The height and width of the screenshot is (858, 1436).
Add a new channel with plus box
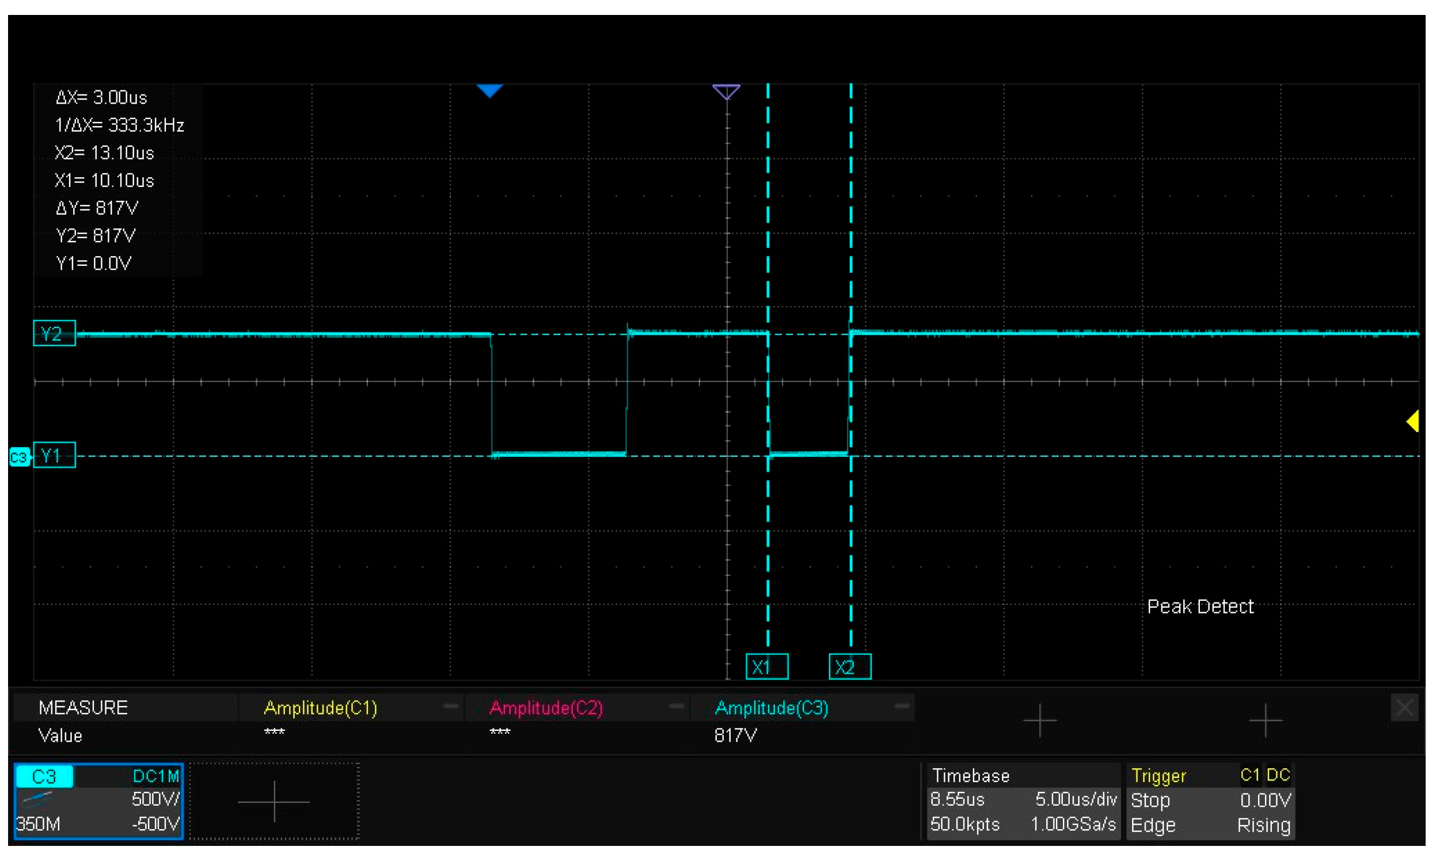click(273, 801)
